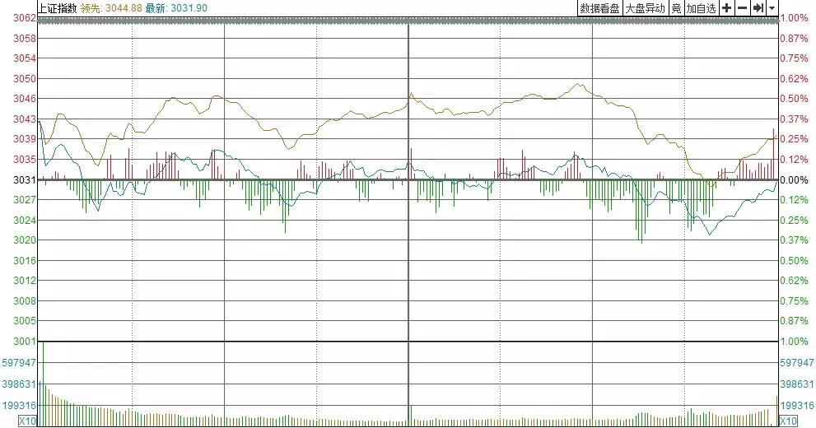Open the dropdown arrow in top-right toolbar
The width and height of the screenshot is (816, 428).
772,8
